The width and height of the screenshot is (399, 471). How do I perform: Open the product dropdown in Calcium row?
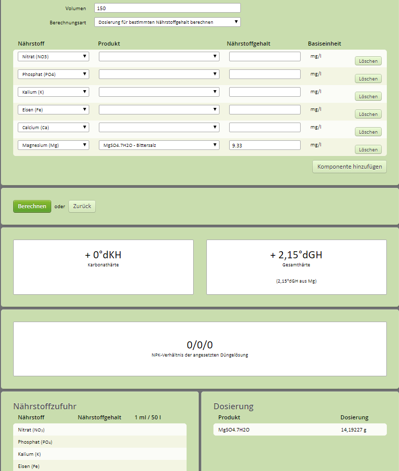[159, 128]
